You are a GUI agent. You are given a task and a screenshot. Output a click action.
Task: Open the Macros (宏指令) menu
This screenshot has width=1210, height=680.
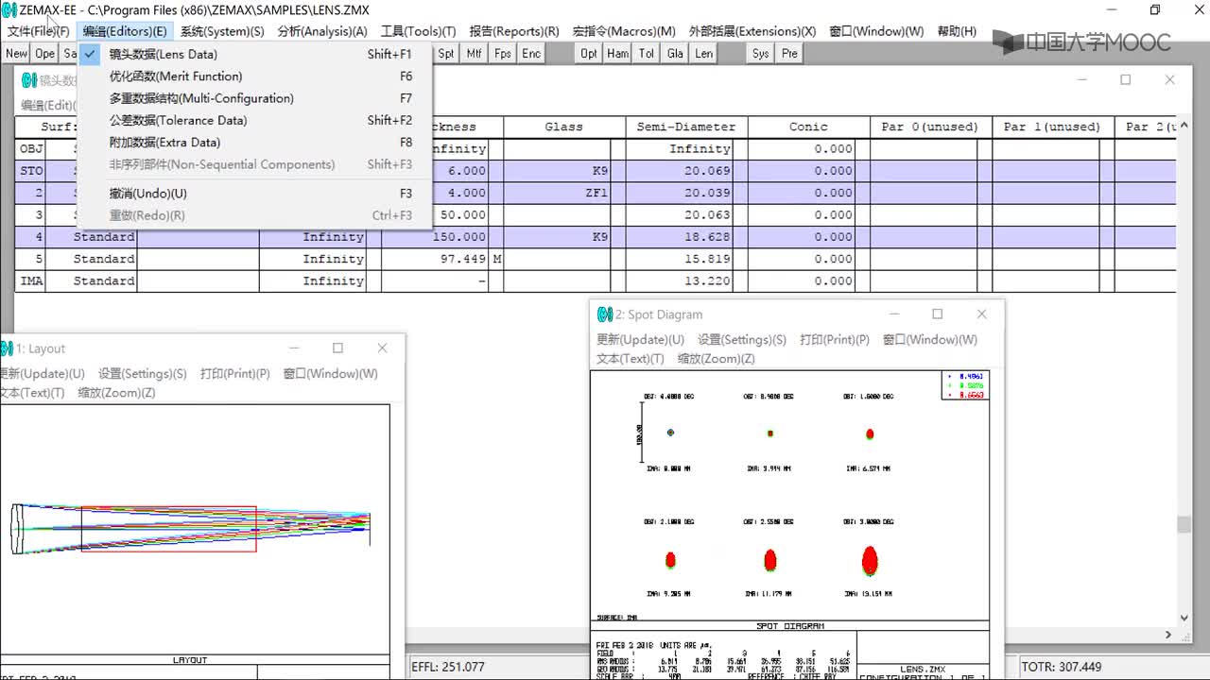pyautogui.click(x=624, y=31)
